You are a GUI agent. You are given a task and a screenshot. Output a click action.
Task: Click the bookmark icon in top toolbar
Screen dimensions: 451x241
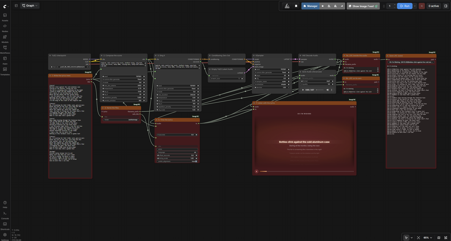click(296, 6)
